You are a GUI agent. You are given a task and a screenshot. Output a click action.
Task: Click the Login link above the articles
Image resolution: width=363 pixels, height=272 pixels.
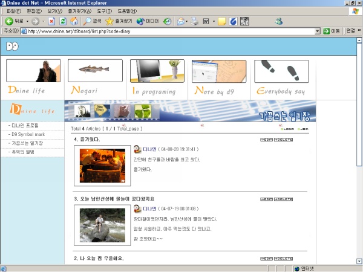[287, 129]
